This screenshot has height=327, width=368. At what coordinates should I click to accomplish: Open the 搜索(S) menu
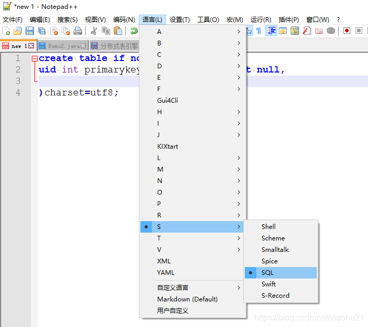pyautogui.click(x=67, y=20)
